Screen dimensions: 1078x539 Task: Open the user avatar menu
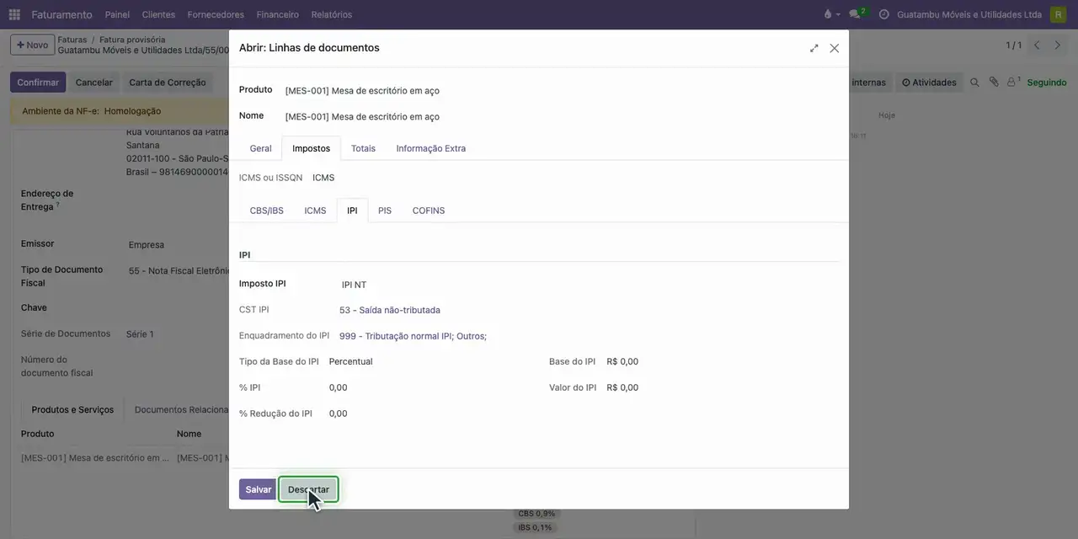click(1058, 14)
